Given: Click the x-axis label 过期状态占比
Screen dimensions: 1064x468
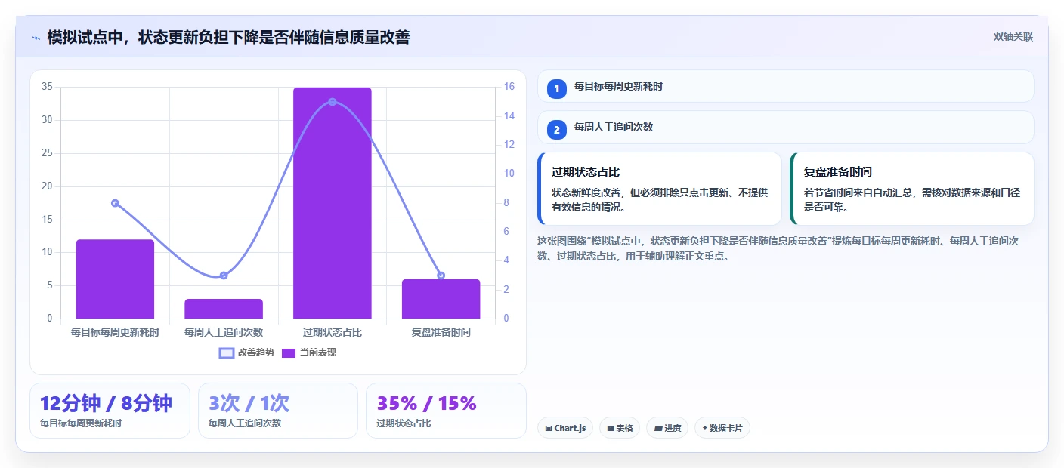Looking at the screenshot, I should point(332,332).
